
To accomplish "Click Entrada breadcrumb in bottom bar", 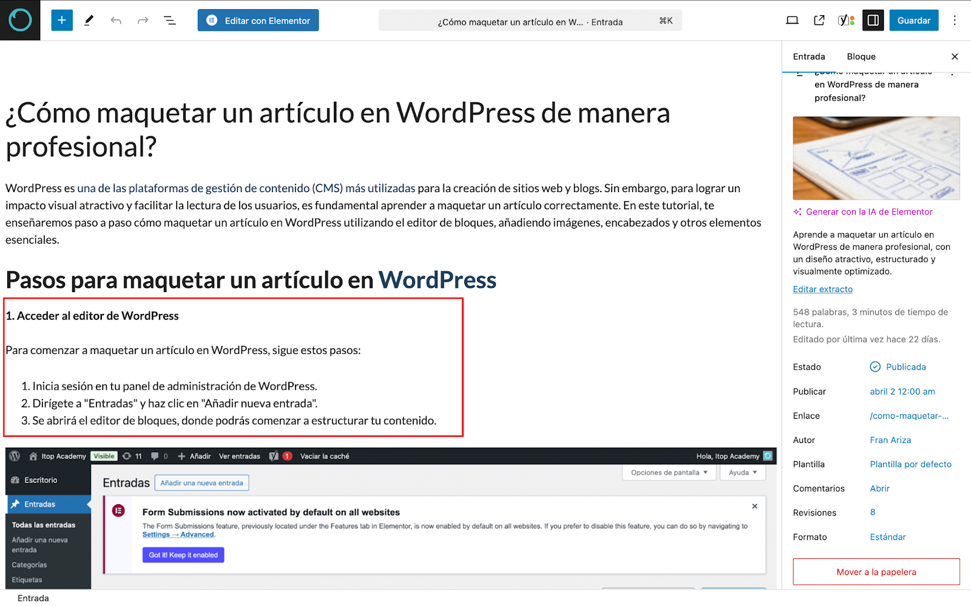I will 33,598.
